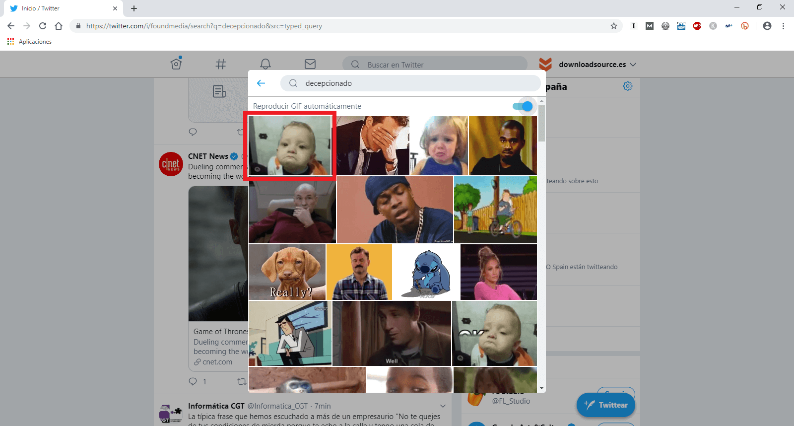Screen dimensions: 794x426
Task: Open Twitter home icon in top navigation
Action: pyautogui.click(x=176, y=64)
